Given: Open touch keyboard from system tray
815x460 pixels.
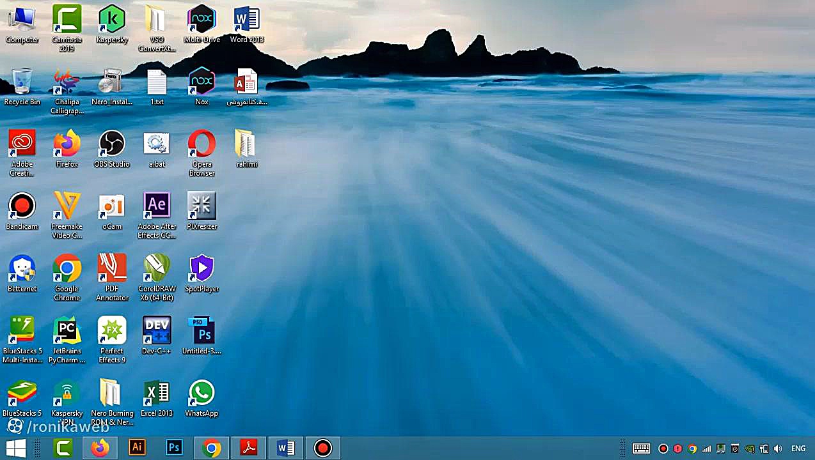Looking at the screenshot, I should pos(642,448).
